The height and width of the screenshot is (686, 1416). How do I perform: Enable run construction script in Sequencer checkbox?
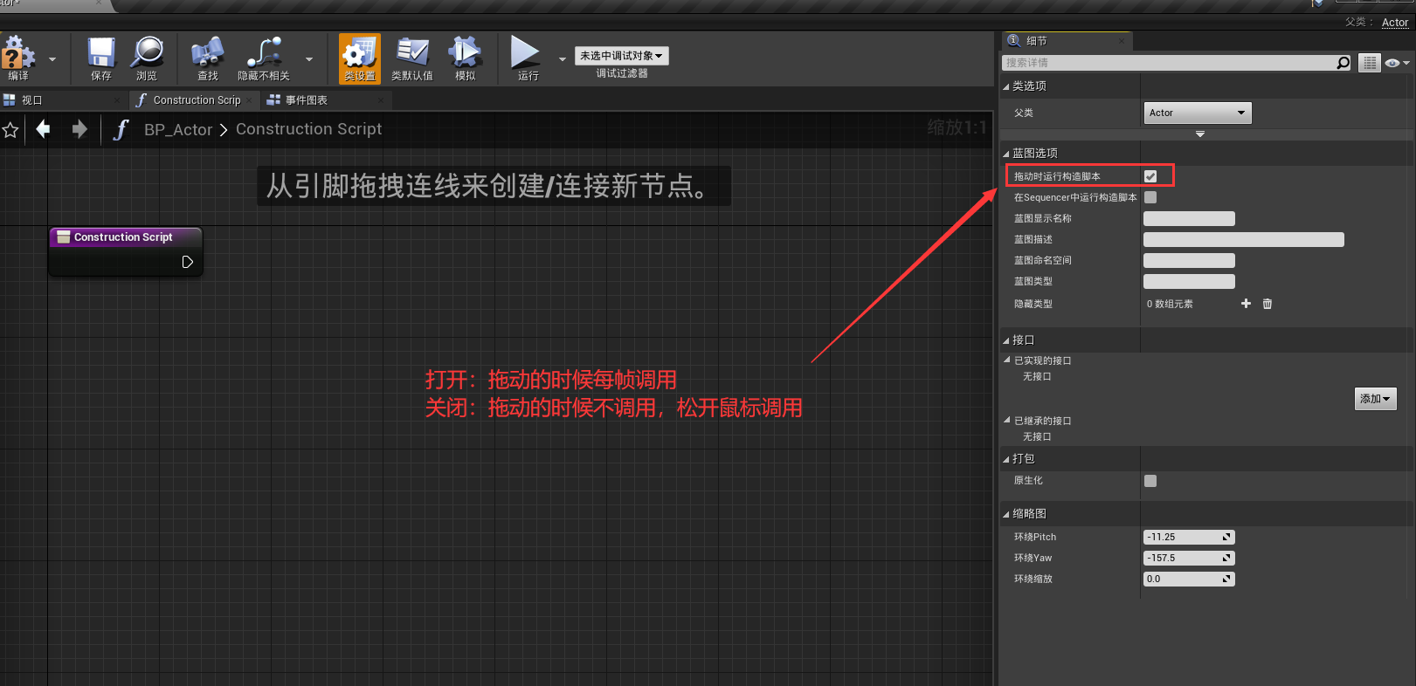(x=1150, y=197)
